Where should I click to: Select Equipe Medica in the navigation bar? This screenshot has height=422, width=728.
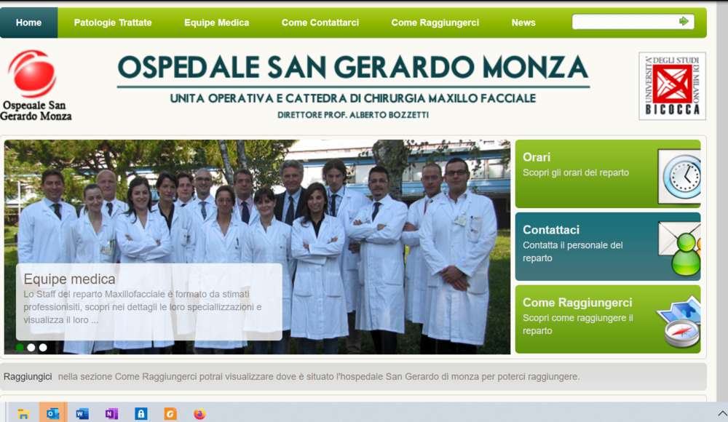[x=217, y=23]
